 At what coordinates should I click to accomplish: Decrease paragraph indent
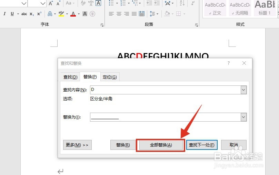(x=149, y=3)
